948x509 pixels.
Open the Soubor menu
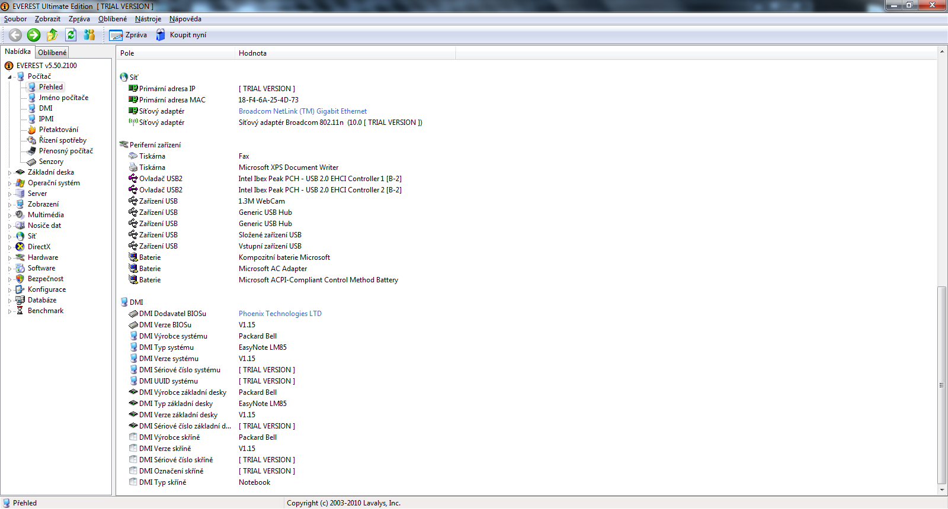click(15, 19)
